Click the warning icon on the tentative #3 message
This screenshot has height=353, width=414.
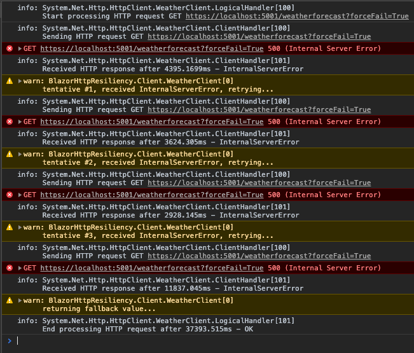[9, 227]
